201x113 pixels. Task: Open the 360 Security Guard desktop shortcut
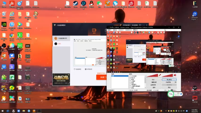[12, 88]
